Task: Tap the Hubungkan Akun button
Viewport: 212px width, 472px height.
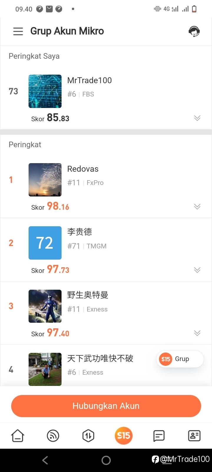Action: [106, 406]
